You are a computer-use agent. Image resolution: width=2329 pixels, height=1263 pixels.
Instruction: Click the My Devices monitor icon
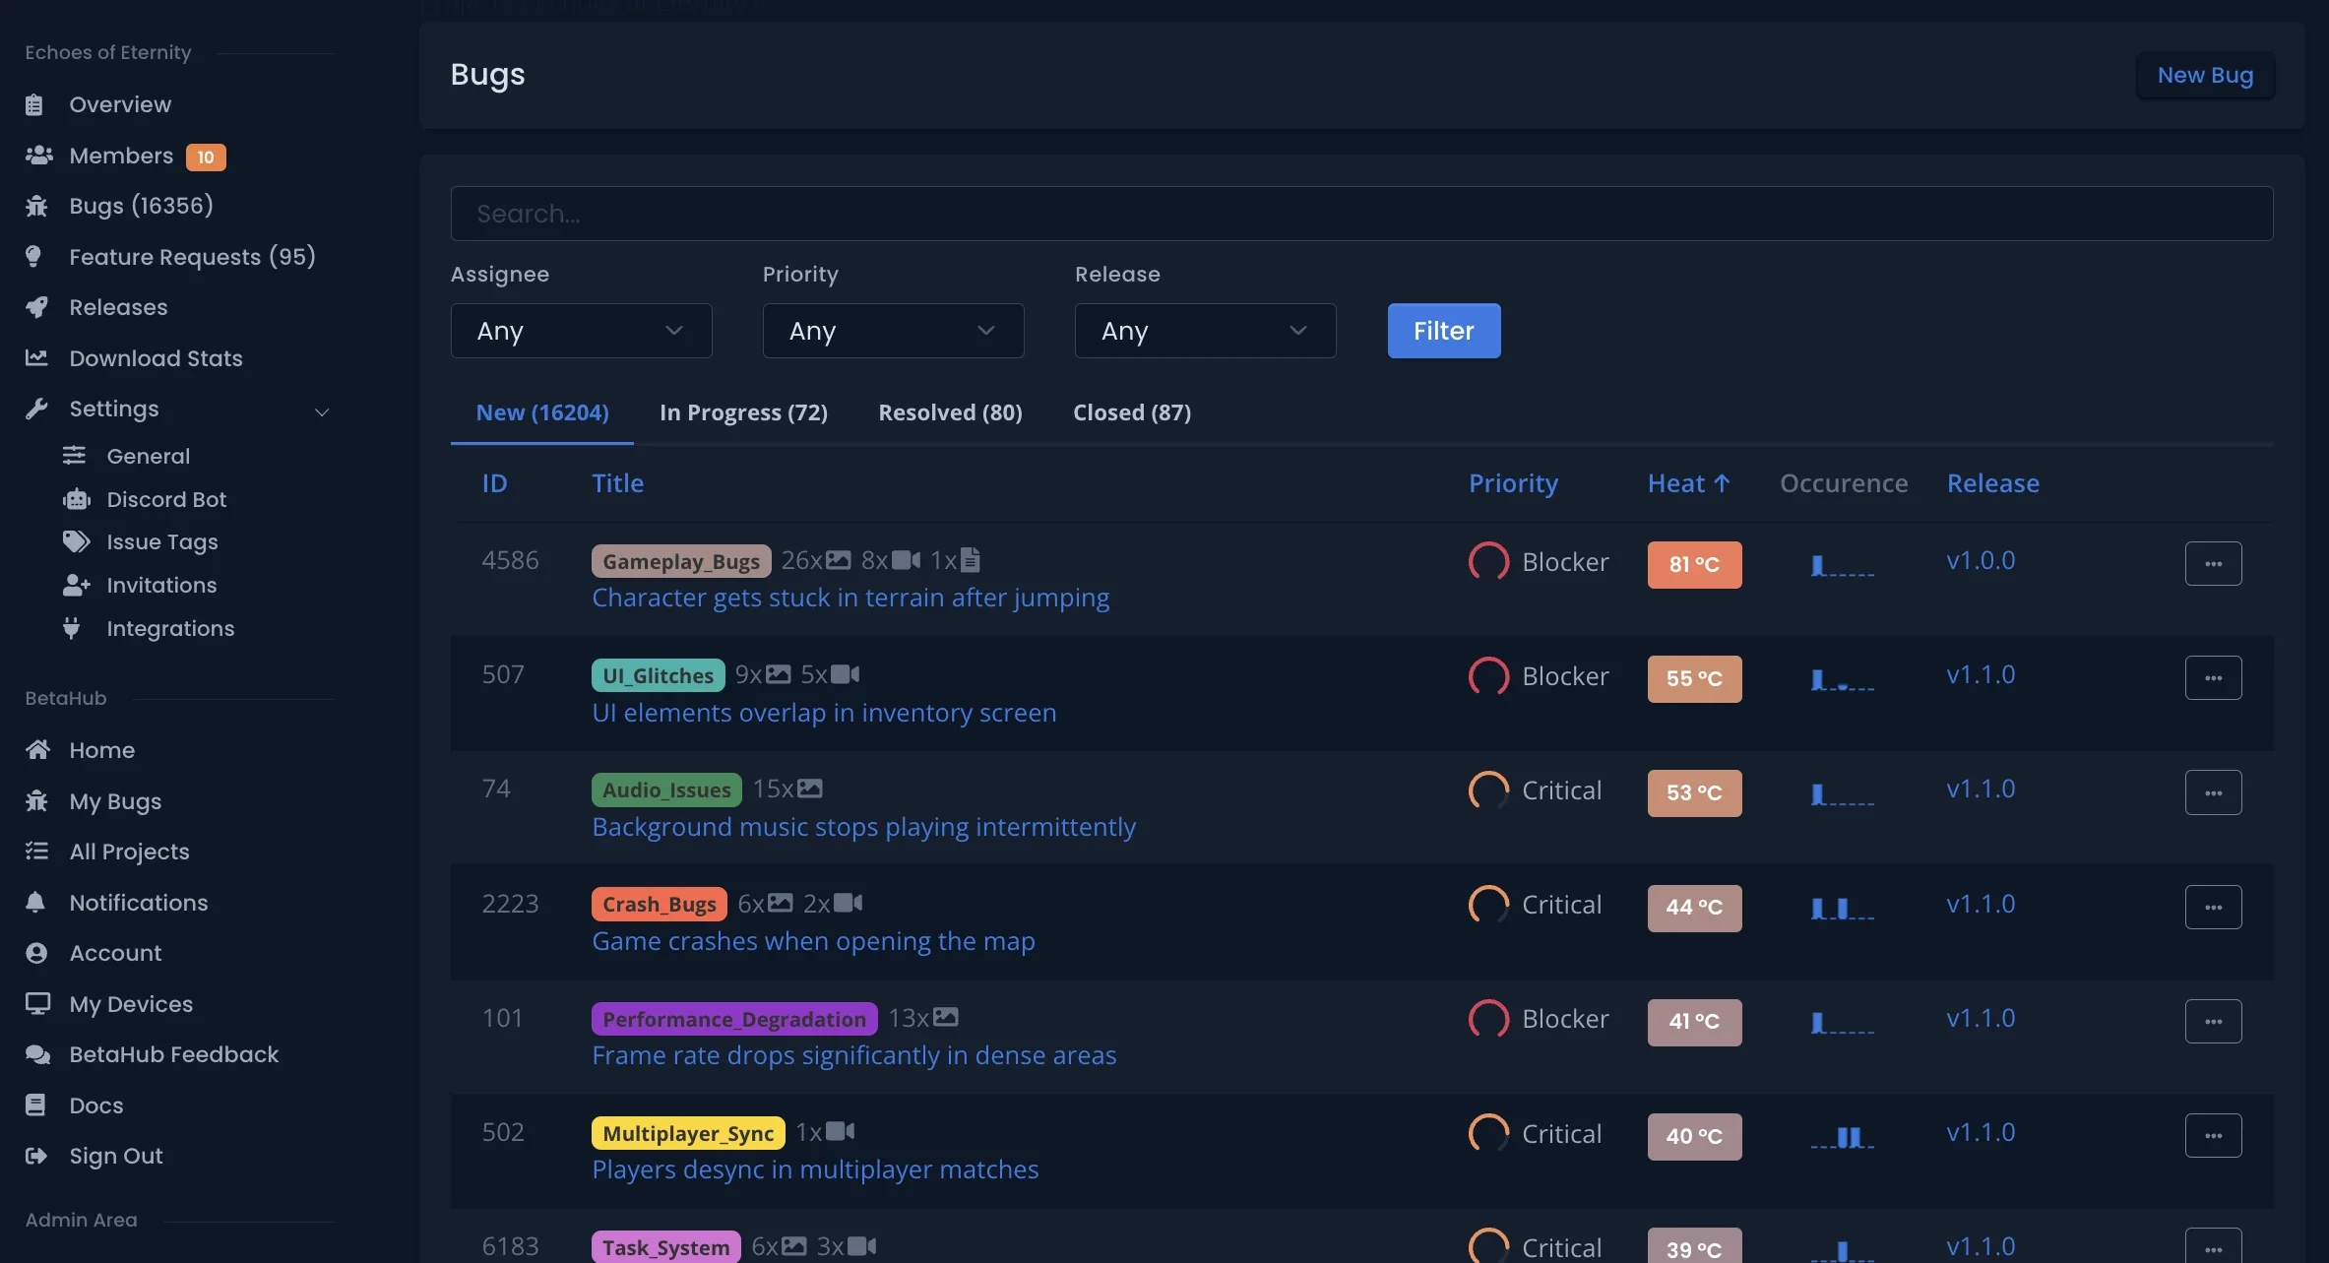click(37, 1003)
